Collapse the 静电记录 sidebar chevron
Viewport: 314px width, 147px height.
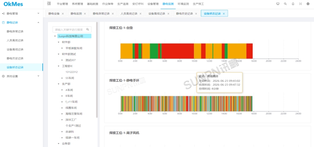pos(38,22)
